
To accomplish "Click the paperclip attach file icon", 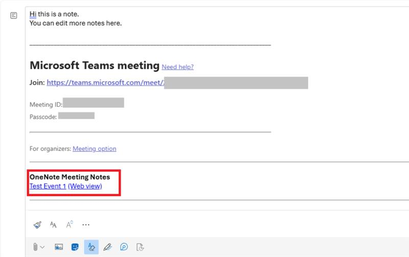I will pyautogui.click(x=35, y=247).
